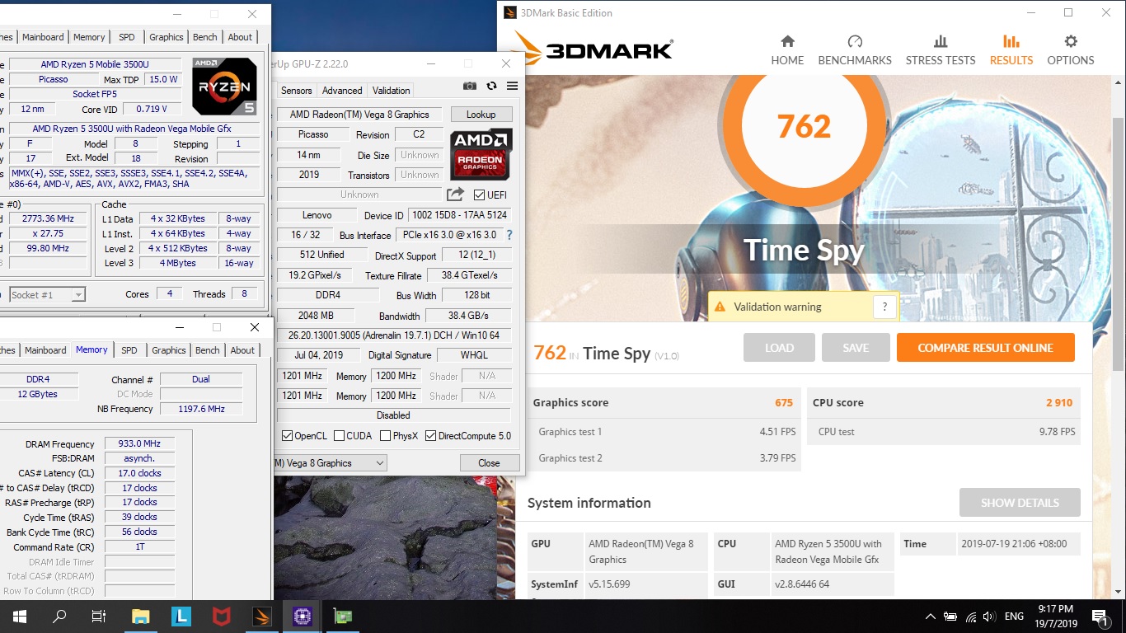This screenshot has width=1126, height=633.
Task: Click GPU-Z Lookup button
Action: (x=481, y=115)
